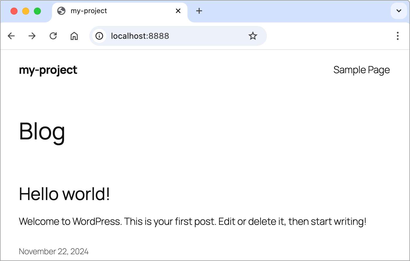The image size is (410, 261).
Task: Click the my-project site title link
Action: 48,70
